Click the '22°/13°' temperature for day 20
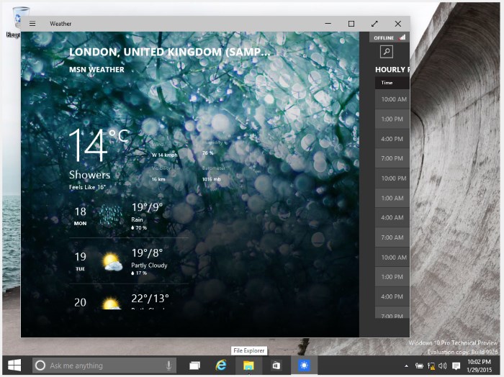 (x=150, y=299)
